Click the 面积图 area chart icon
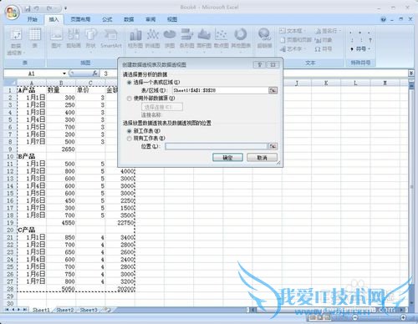Screen dimensions: 418x324 click(204, 39)
